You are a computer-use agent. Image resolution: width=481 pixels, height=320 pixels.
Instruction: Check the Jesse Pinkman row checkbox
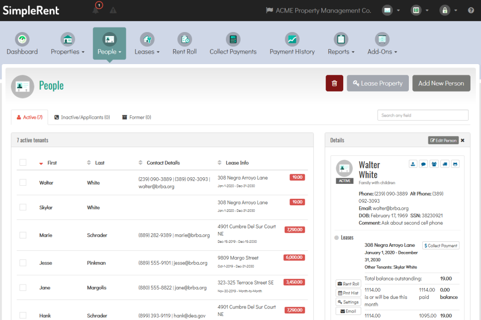pyautogui.click(x=23, y=263)
